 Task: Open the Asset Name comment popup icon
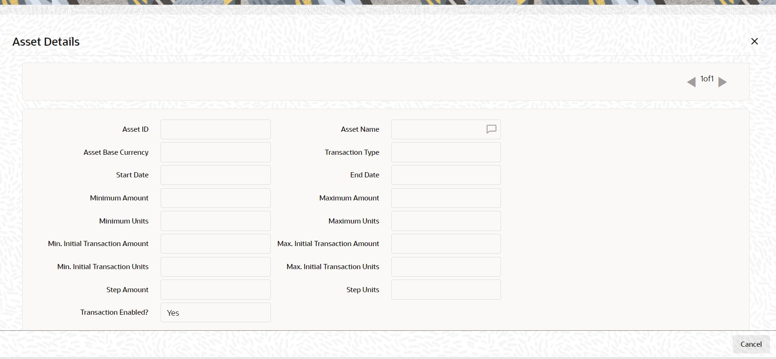click(x=491, y=129)
